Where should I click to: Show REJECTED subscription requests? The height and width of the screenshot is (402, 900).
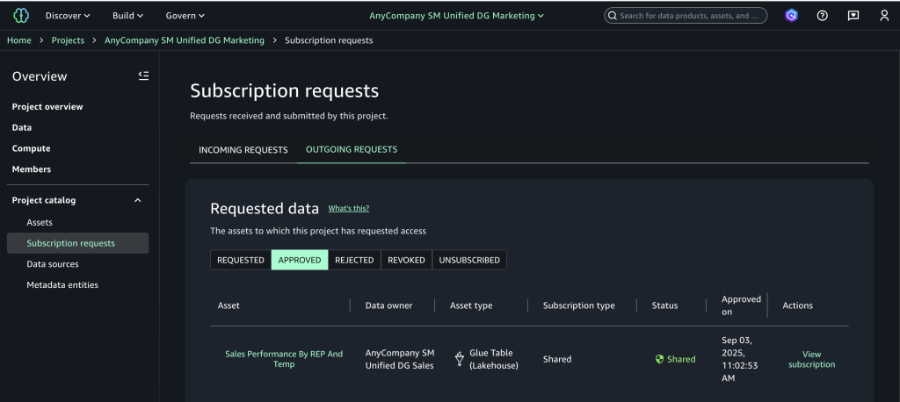click(x=354, y=260)
